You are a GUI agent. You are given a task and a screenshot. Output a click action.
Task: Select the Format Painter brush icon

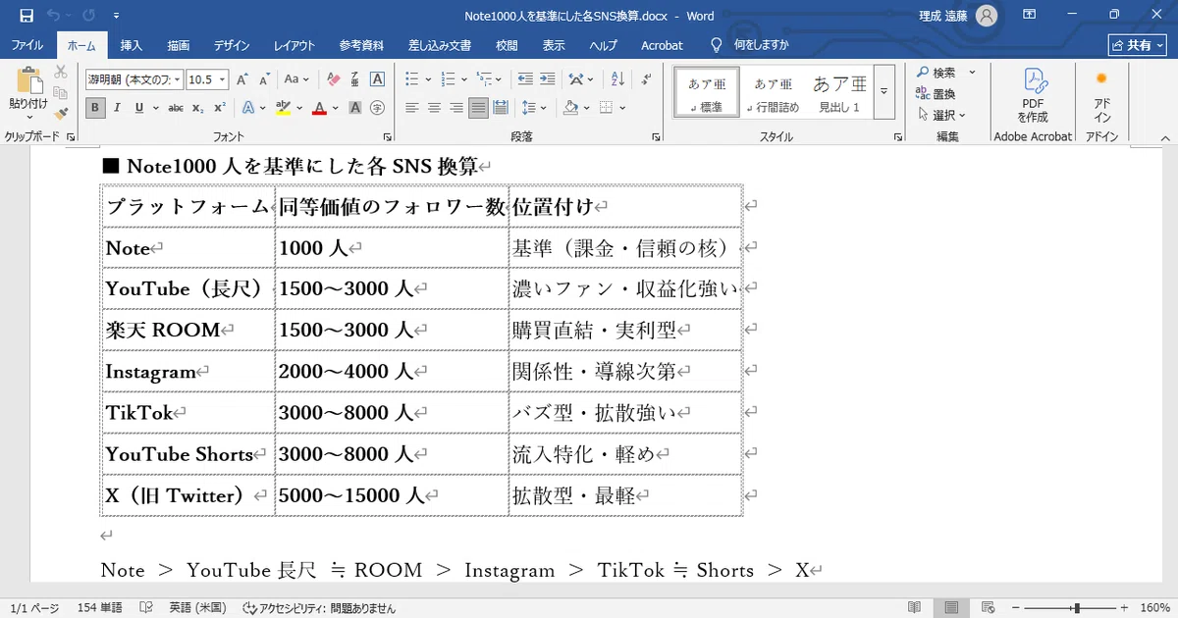pyautogui.click(x=61, y=113)
